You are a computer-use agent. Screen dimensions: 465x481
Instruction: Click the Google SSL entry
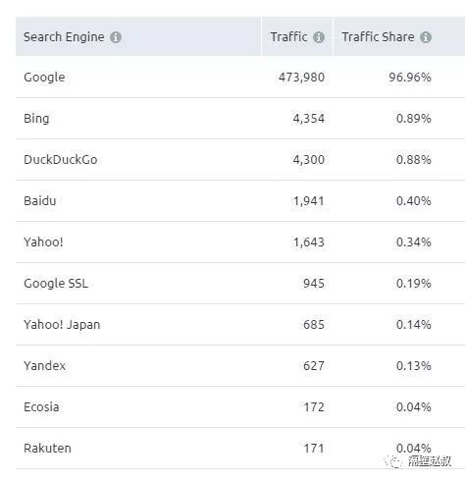point(56,284)
